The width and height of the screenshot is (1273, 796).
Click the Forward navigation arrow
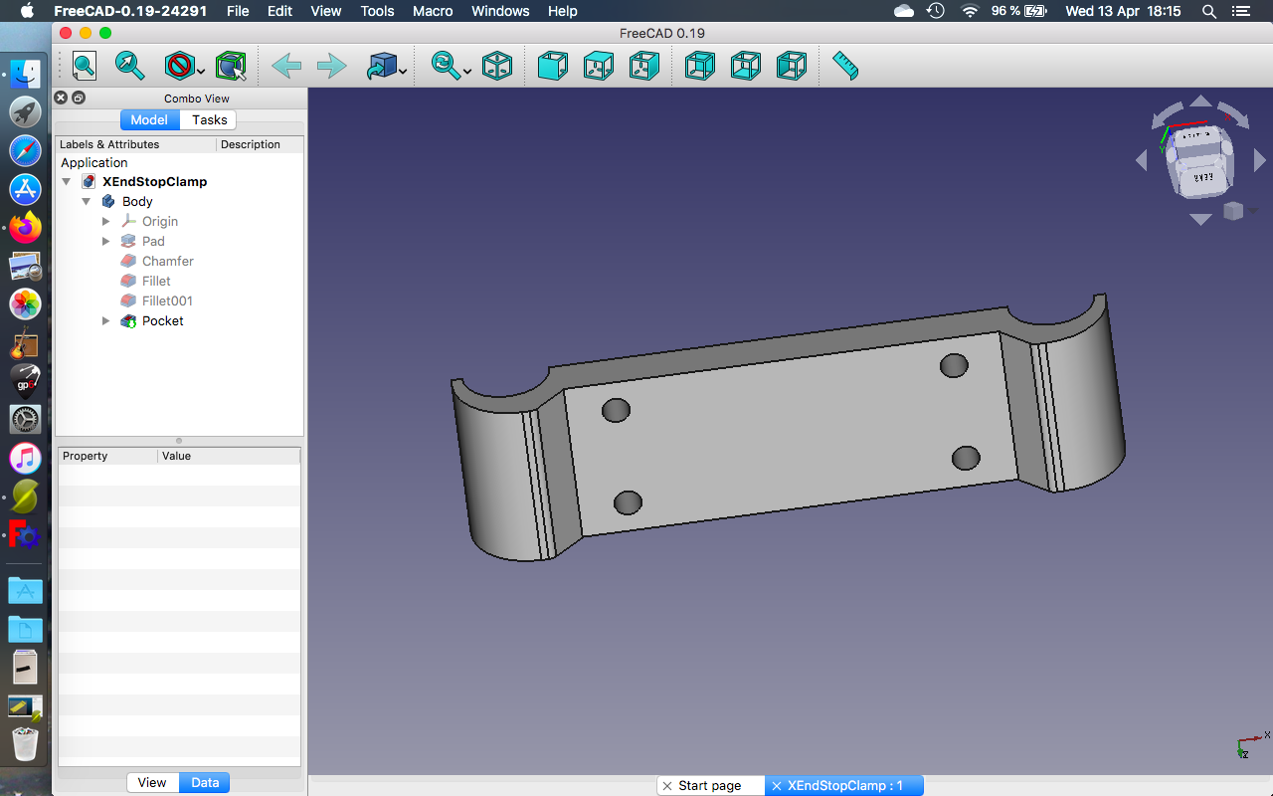[x=330, y=66]
